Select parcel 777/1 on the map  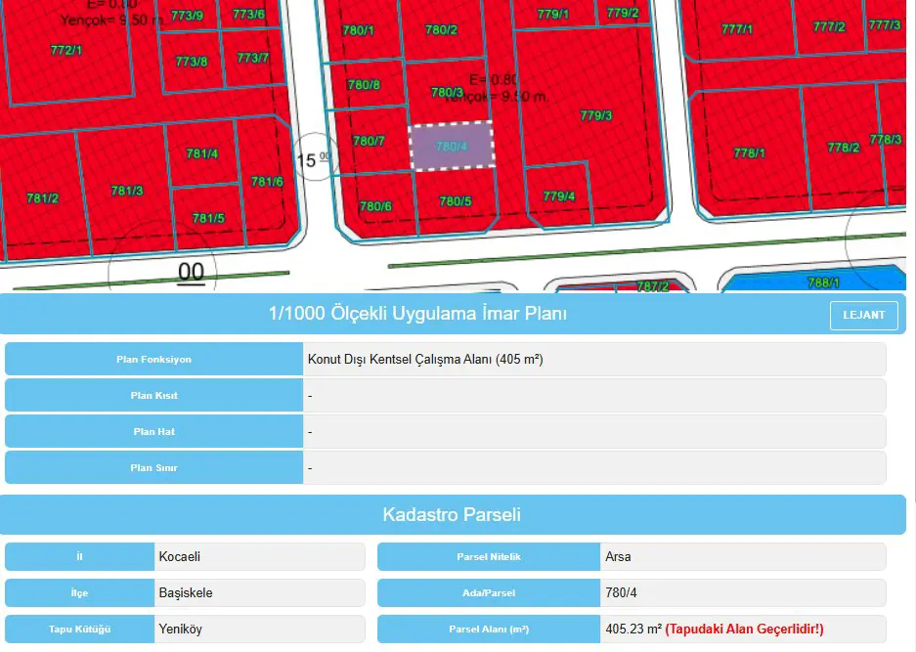[737, 28]
